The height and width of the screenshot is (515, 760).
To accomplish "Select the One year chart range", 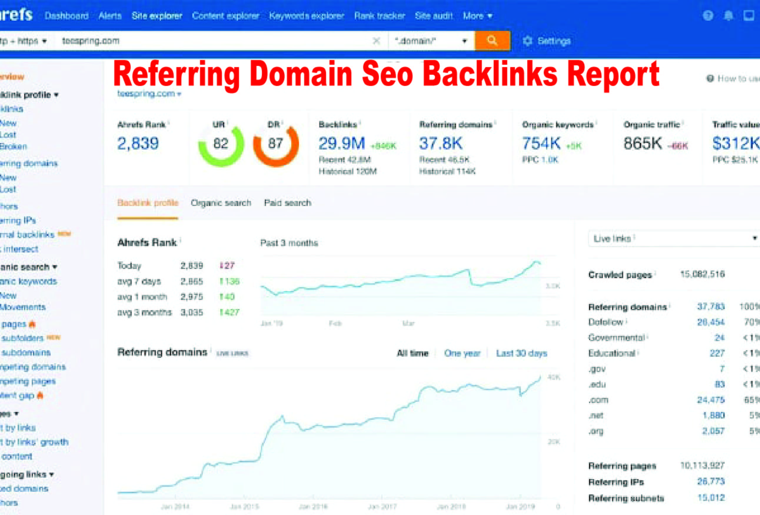I will click(x=462, y=353).
